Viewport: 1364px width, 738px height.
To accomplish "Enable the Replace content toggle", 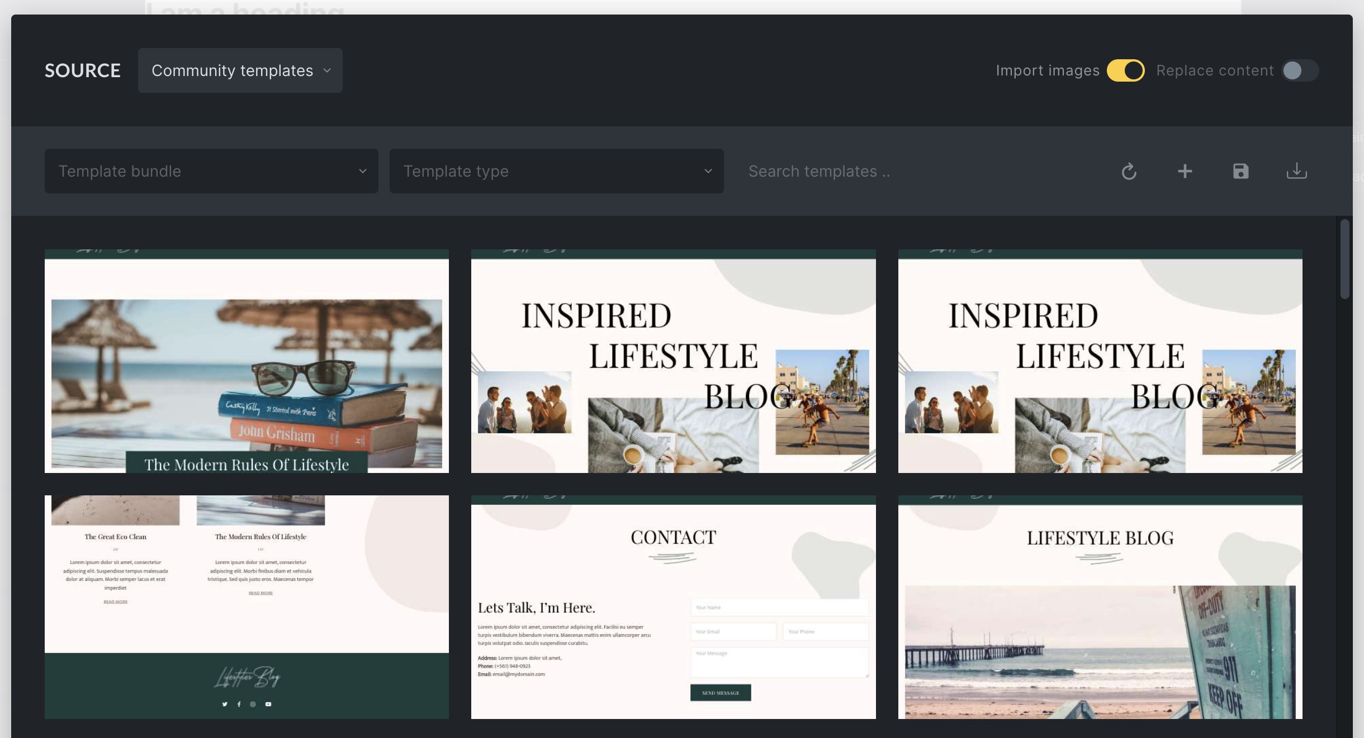I will pos(1300,70).
